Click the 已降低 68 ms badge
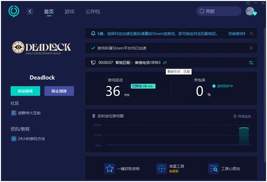 143,86
